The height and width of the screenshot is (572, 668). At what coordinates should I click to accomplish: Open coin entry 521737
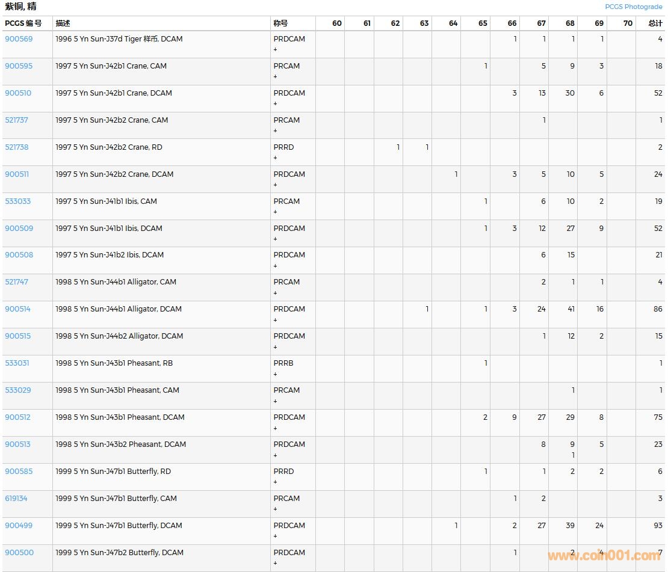click(17, 120)
